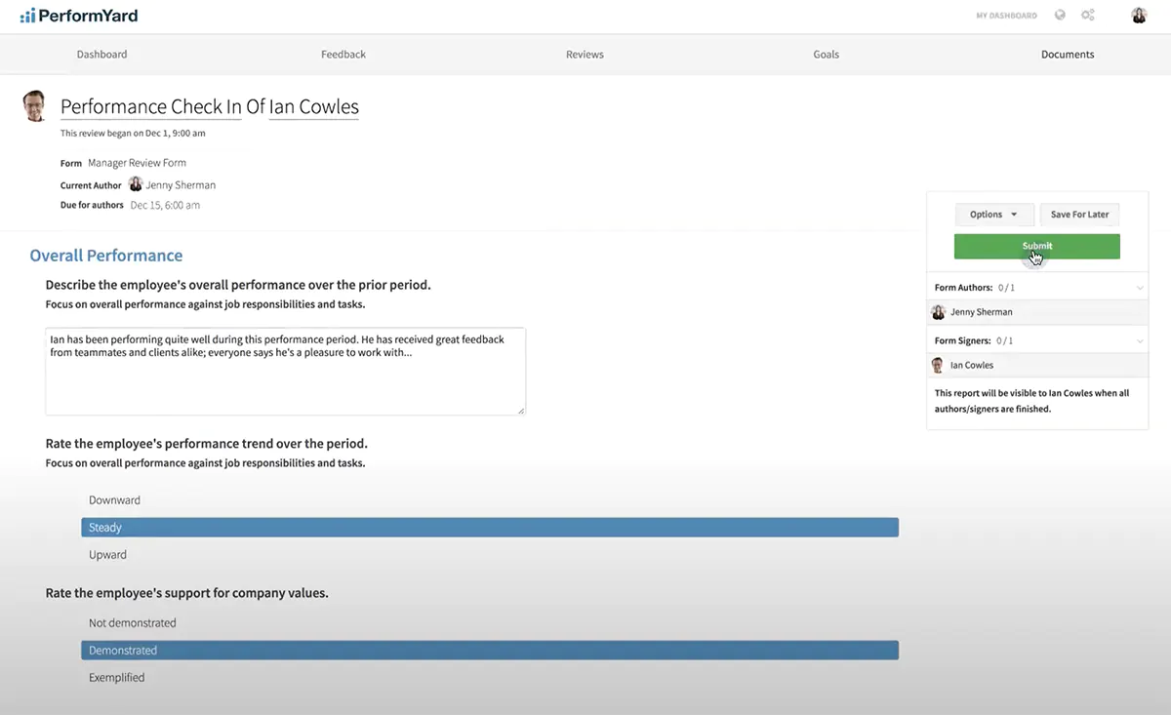Screen dimensions: 1171x715
Task: Click the Performance Check In title link
Action: pos(151,107)
